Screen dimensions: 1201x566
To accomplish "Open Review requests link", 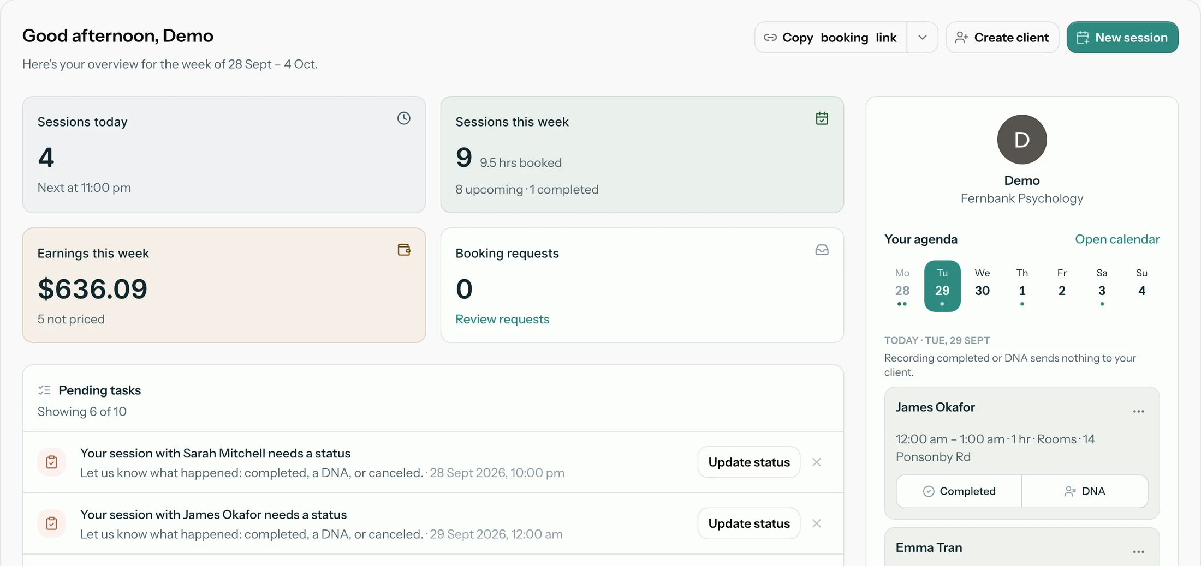I will tap(502, 319).
